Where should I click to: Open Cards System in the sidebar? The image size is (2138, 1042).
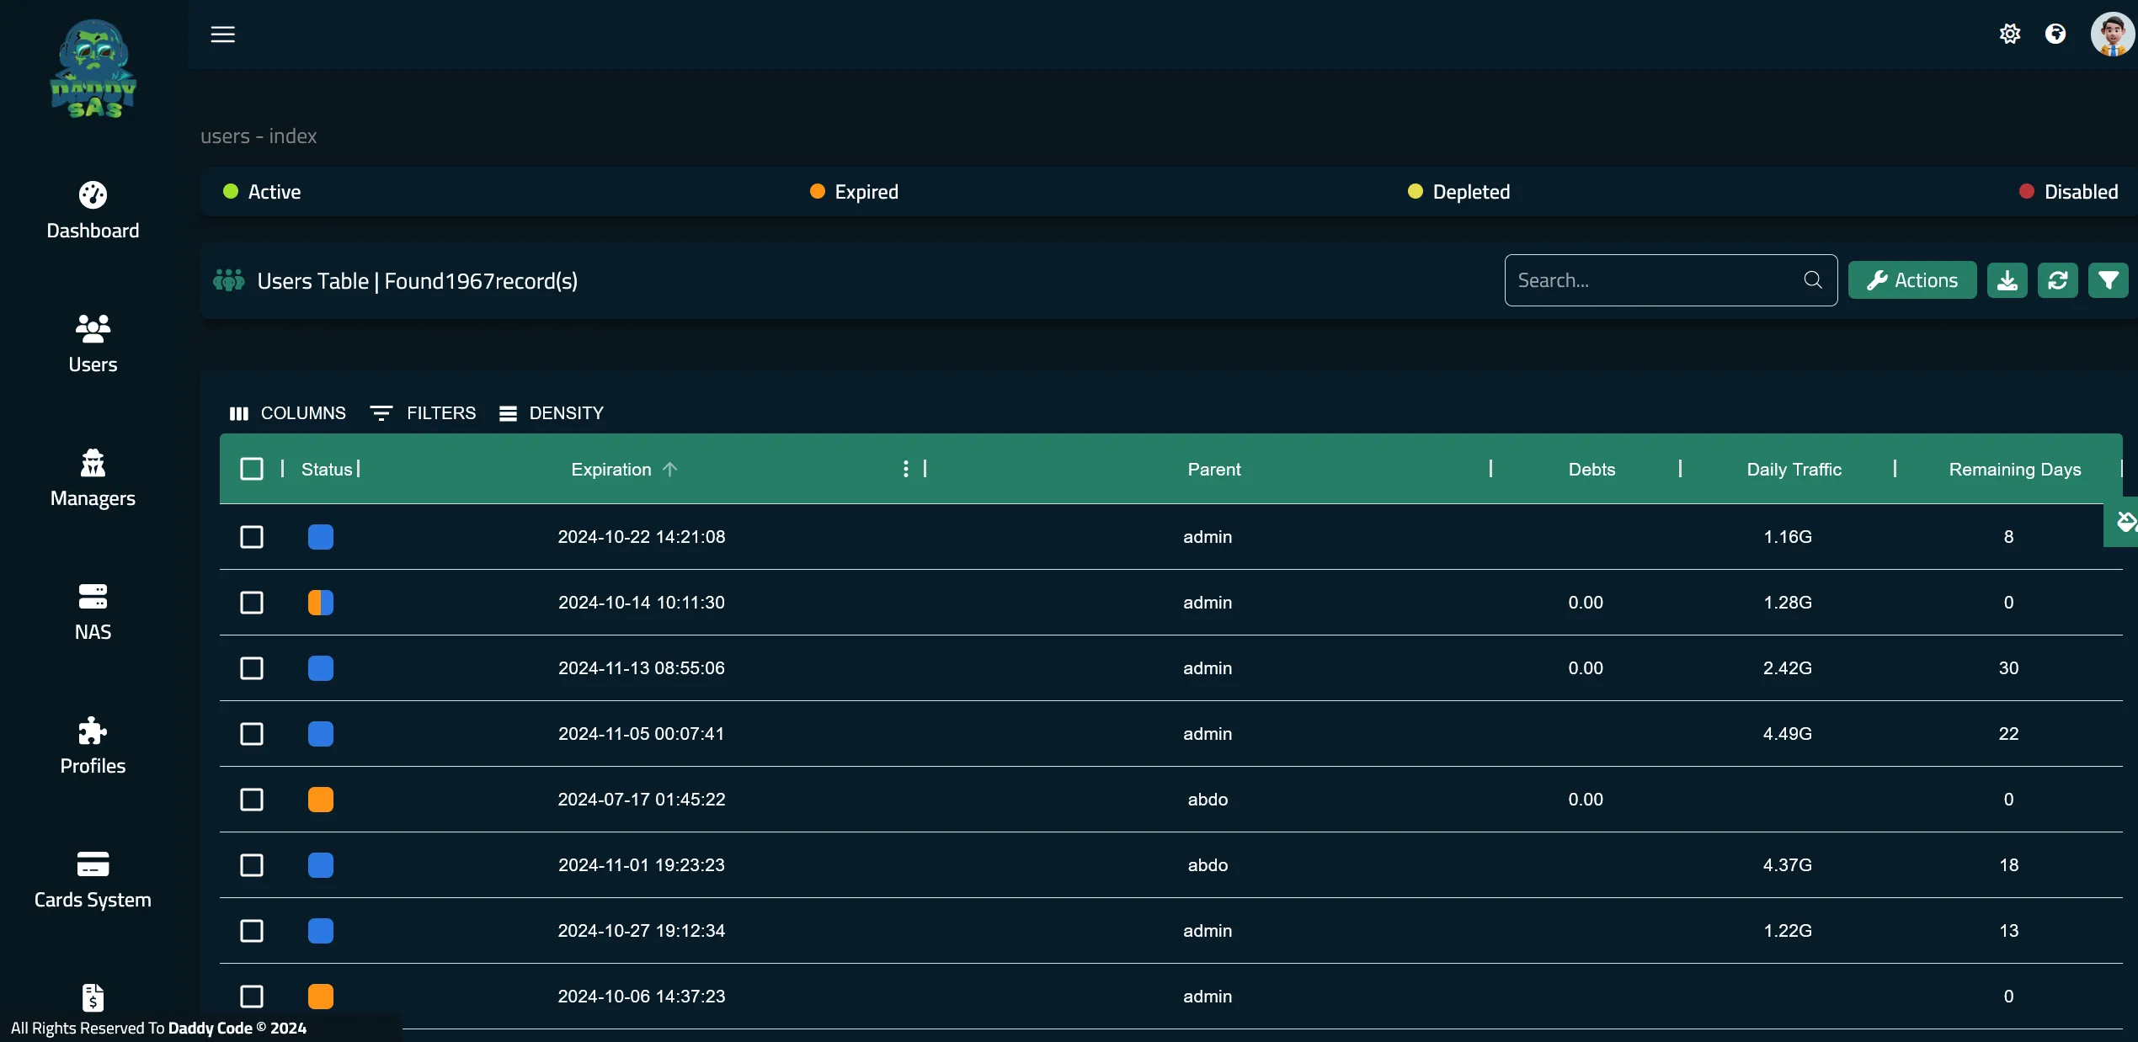coord(93,880)
